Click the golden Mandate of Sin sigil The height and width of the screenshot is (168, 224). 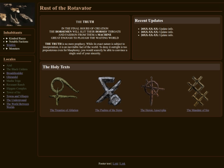[198, 91]
